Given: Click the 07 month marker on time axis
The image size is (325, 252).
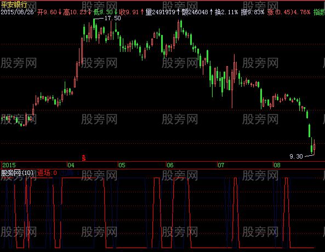Looking at the screenshot, I should click(x=221, y=165).
